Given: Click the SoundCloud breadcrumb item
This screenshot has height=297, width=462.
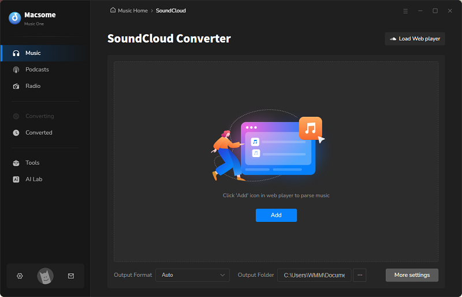Looking at the screenshot, I should [171, 10].
